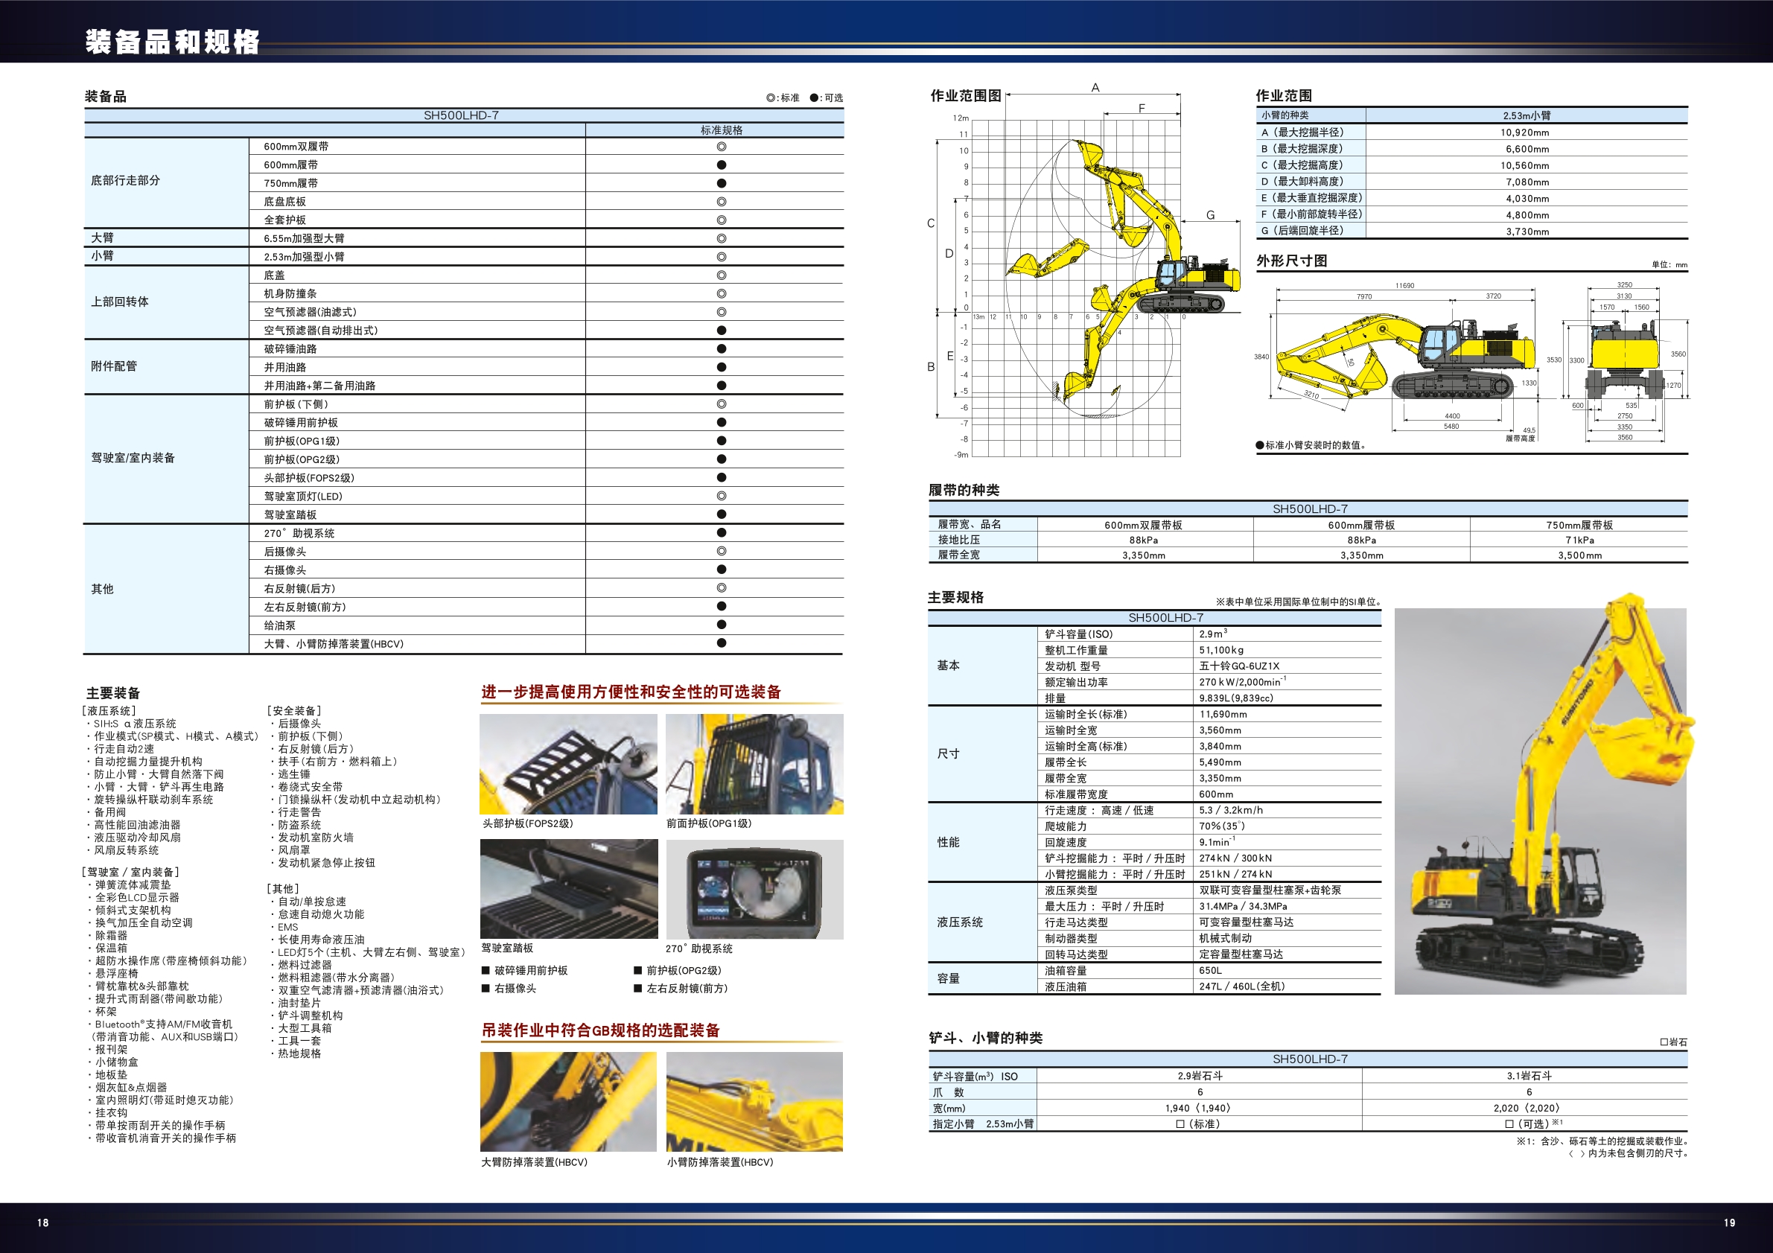This screenshot has height=1253, width=1773.
Task: Click the 装备品和规格 page title
Action: click(173, 42)
